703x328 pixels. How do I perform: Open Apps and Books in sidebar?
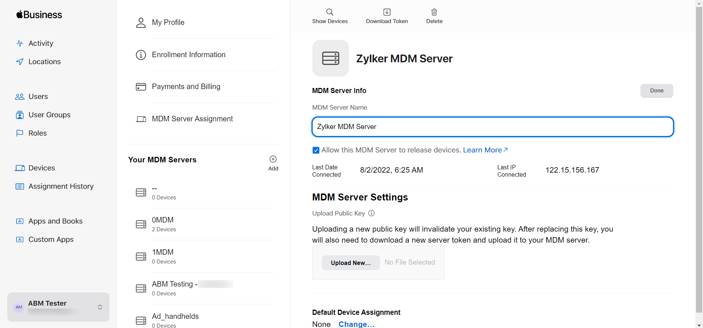coord(55,221)
